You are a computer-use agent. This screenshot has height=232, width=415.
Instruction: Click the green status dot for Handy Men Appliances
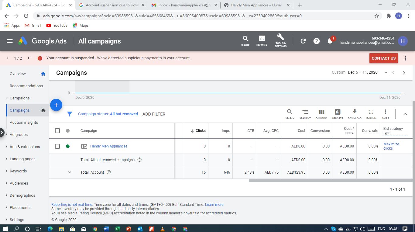[x=68, y=146]
